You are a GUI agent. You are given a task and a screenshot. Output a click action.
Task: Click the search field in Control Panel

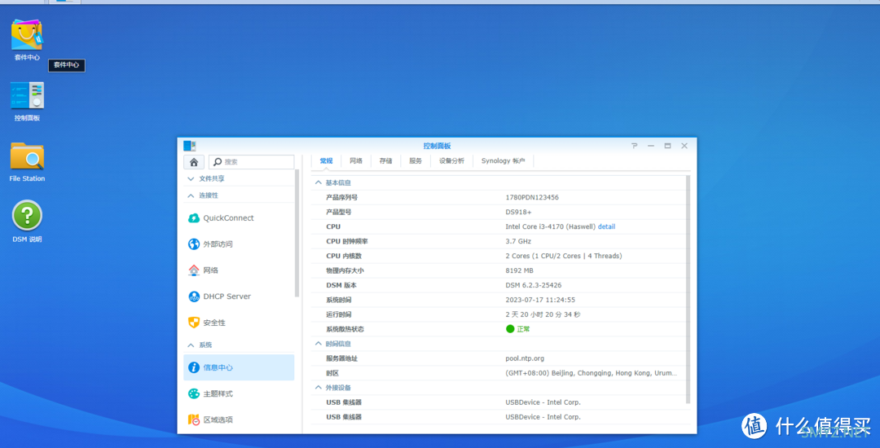tap(252, 161)
